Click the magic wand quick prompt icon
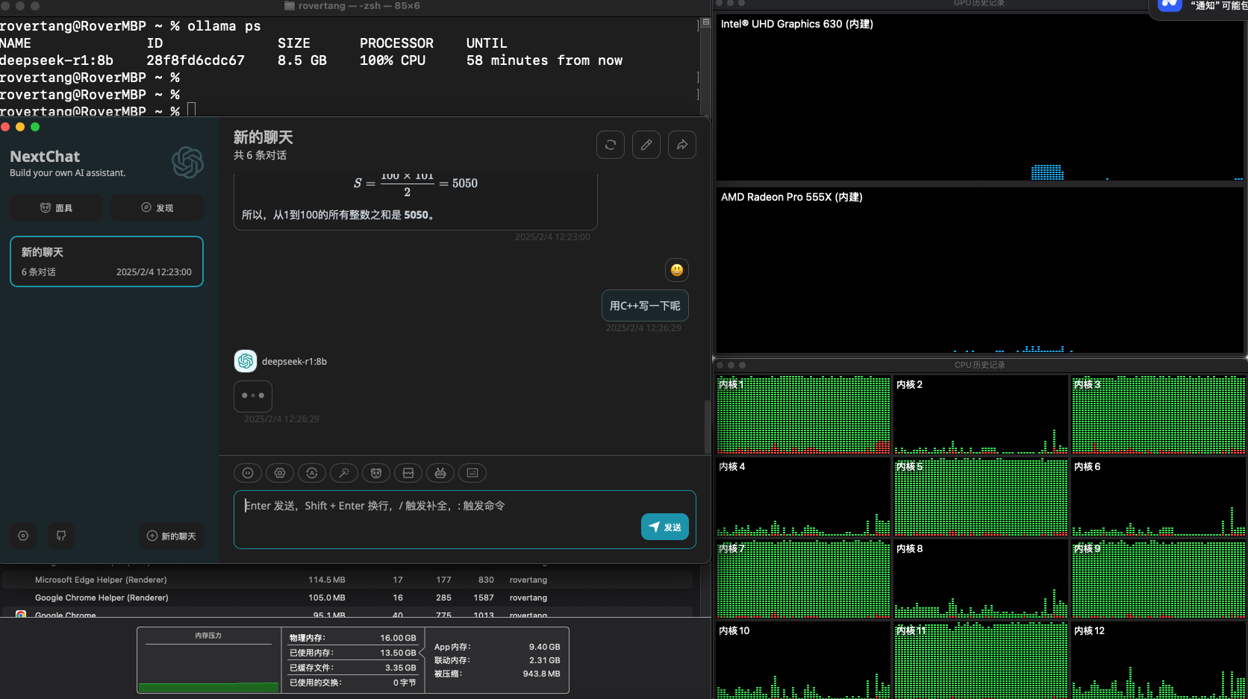Screen dimensions: 1248x699 click(x=344, y=473)
